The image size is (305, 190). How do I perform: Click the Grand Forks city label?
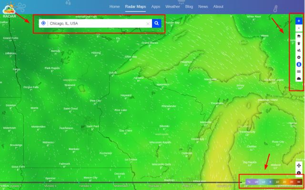(10, 38)
